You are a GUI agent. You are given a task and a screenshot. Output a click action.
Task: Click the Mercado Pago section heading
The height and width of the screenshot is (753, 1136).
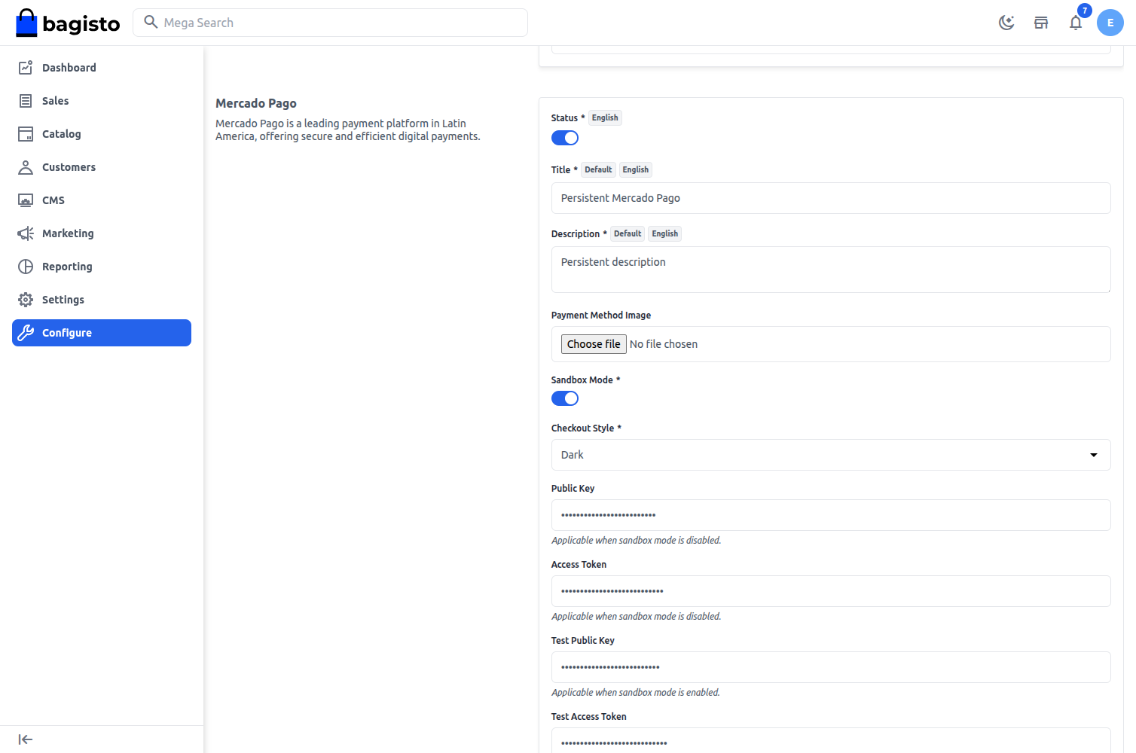click(x=256, y=103)
